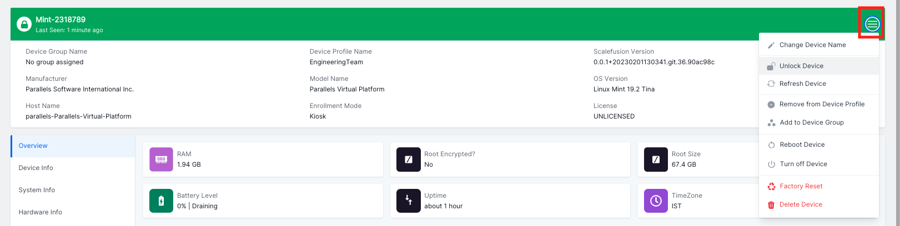Select Refresh Device menu entry

[x=819, y=84]
